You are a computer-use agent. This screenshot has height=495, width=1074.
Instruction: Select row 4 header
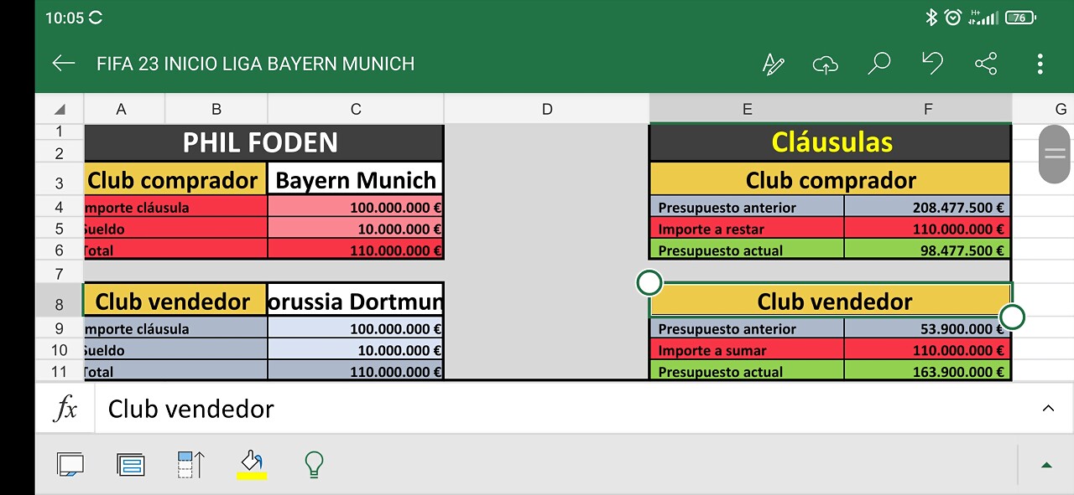point(60,208)
